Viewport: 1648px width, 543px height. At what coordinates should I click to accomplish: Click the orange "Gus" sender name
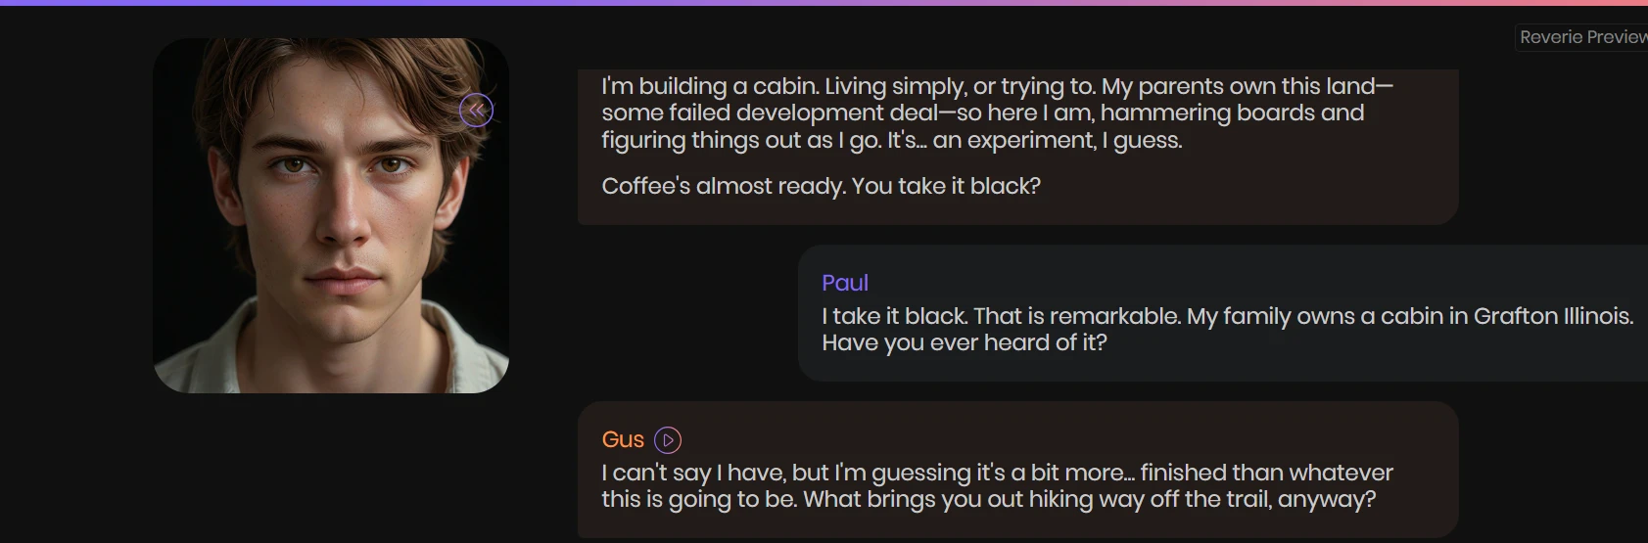point(623,439)
